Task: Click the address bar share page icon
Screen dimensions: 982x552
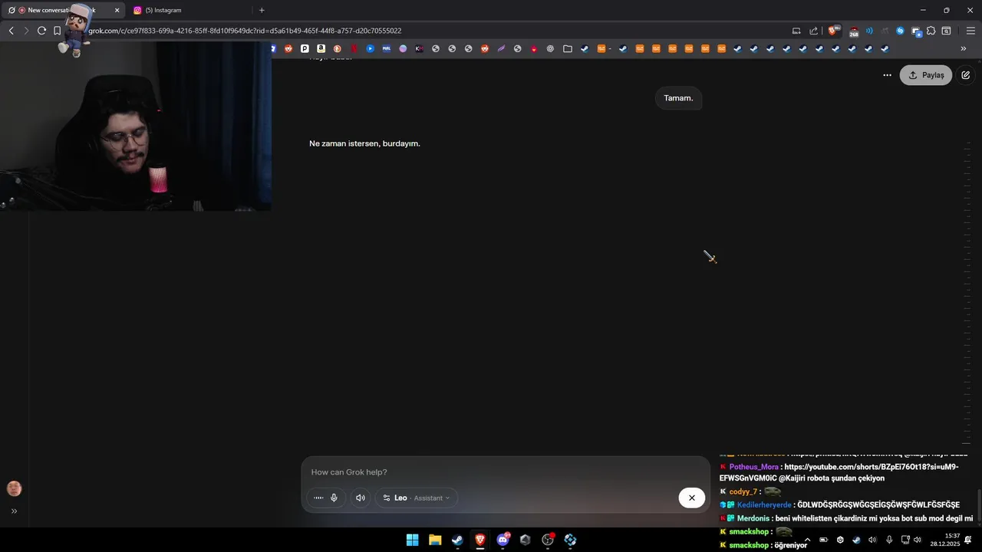Action: pyautogui.click(x=814, y=31)
